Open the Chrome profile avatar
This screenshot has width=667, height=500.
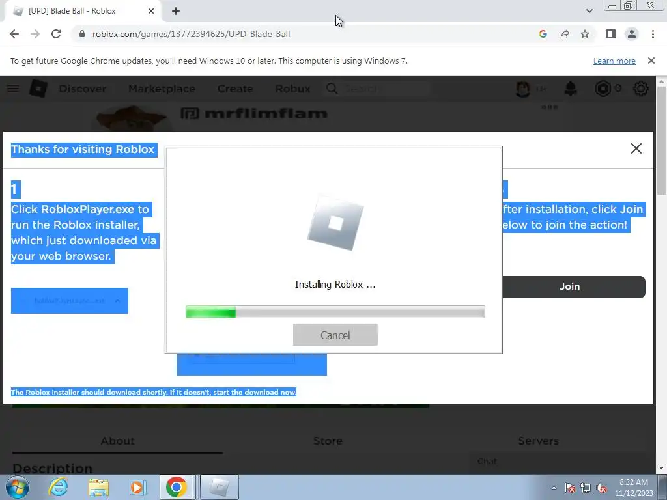coord(632,34)
